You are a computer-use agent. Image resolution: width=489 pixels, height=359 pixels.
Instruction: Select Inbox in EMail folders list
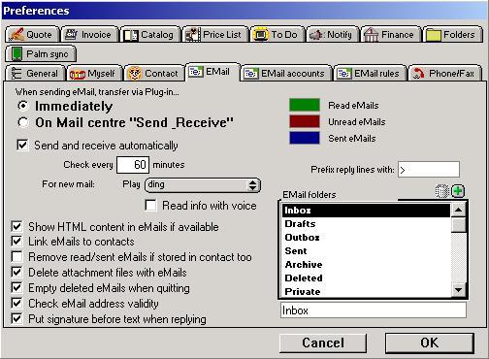point(366,211)
